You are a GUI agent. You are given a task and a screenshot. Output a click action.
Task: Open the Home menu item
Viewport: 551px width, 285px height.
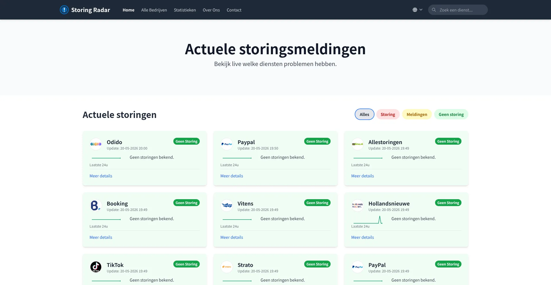129,10
